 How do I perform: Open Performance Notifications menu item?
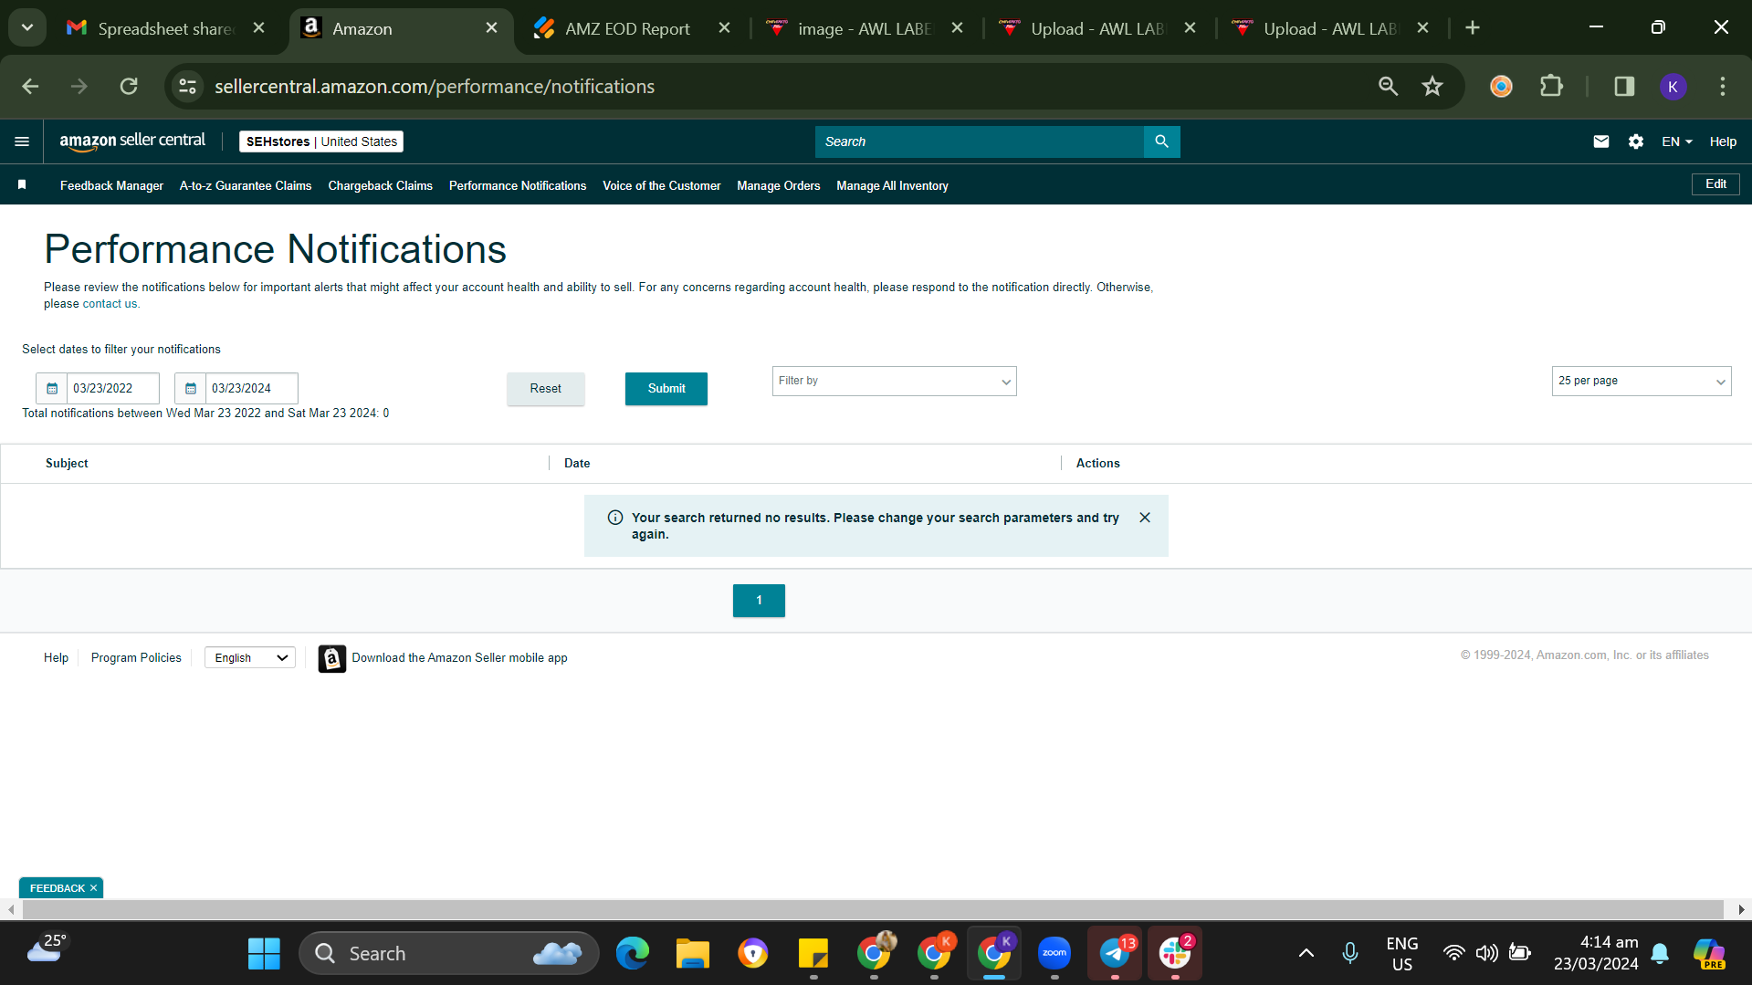pyautogui.click(x=518, y=185)
